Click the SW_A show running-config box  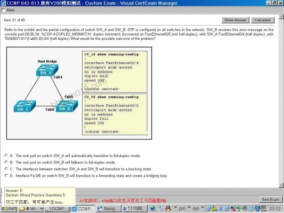(115, 72)
